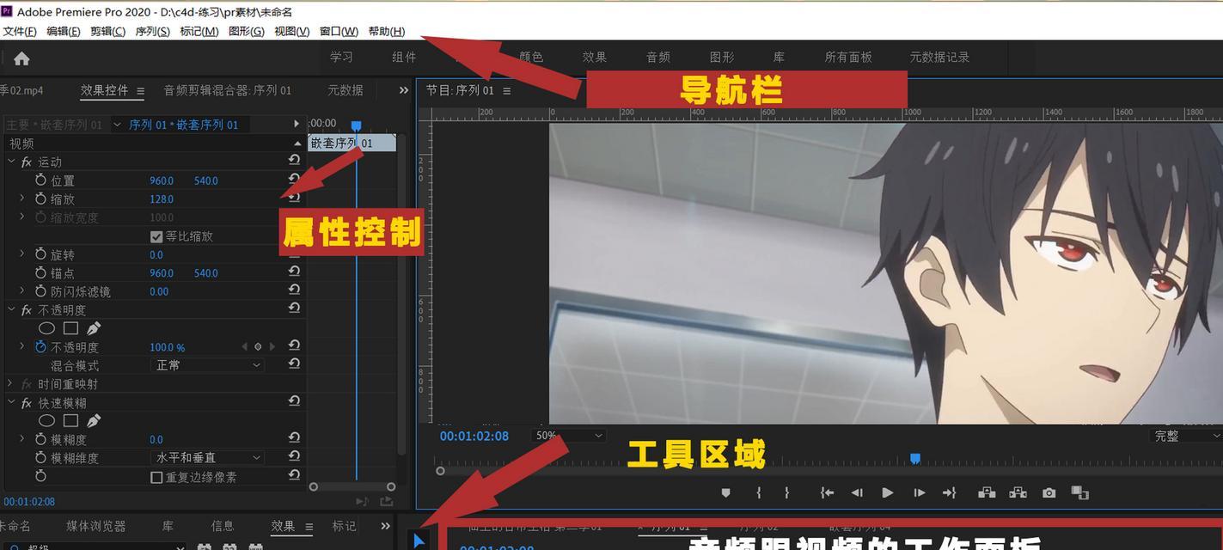Create ellipse mask under 不透明度 effect
Screen dimensions: 1223x550
point(46,328)
